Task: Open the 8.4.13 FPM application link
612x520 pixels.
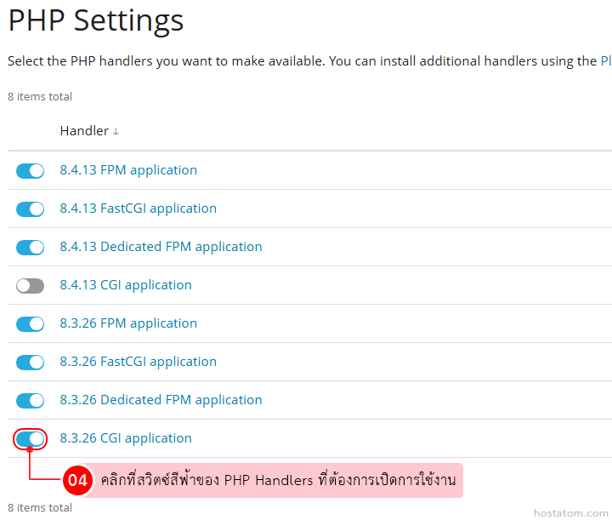Action: pyautogui.click(x=128, y=170)
